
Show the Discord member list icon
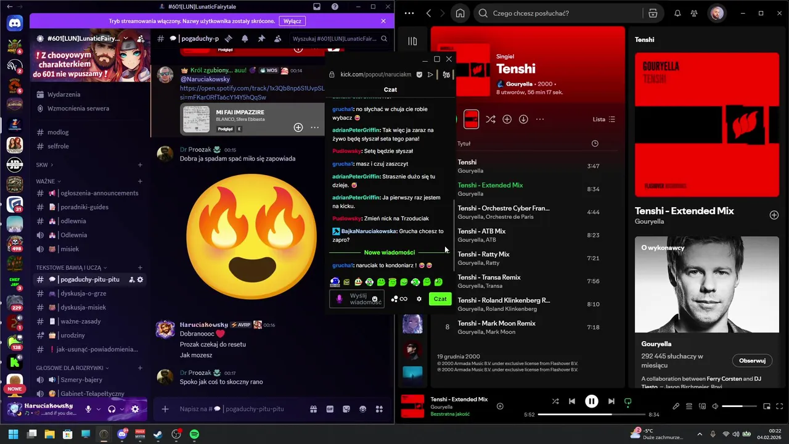[x=278, y=38]
